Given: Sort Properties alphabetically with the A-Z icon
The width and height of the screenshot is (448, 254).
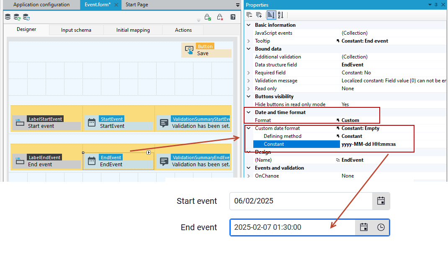Looking at the screenshot, I should (x=281, y=15).
